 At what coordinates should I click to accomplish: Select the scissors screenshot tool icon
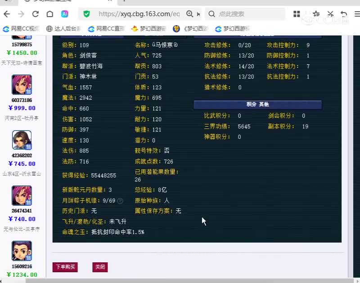tap(330, 14)
